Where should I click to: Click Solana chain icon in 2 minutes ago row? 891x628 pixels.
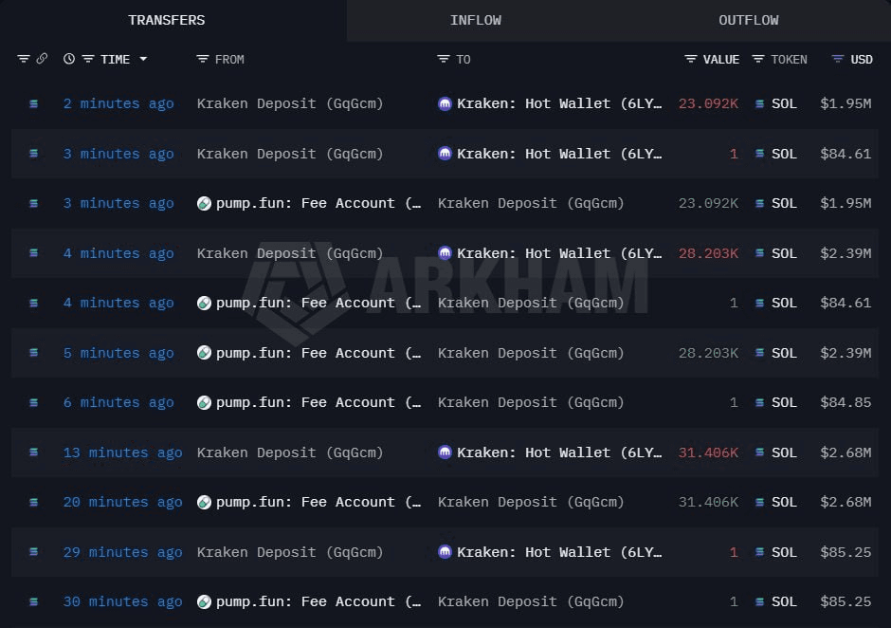[33, 103]
